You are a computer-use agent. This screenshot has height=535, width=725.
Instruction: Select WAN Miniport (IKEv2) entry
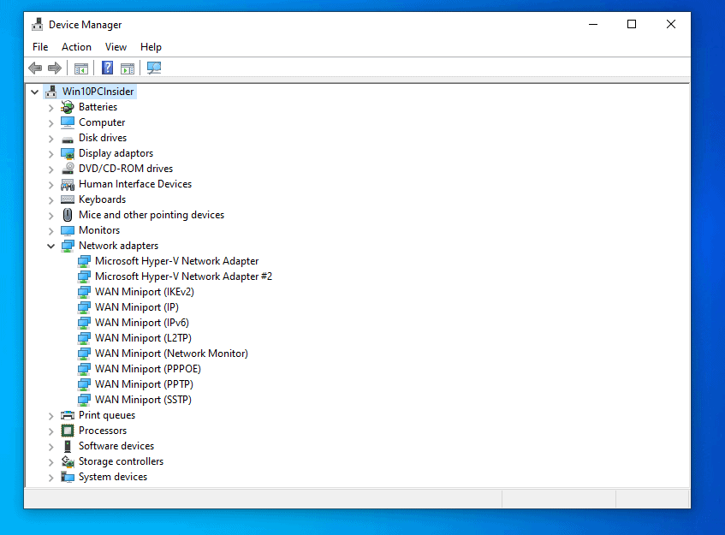click(x=144, y=292)
